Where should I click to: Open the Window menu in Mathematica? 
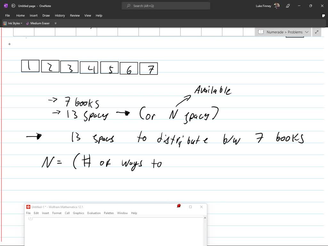pyautogui.click(x=122, y=213)
